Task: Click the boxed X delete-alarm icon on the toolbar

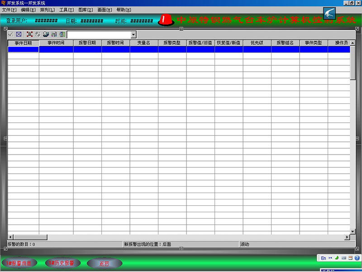Action: click(18, 34)
